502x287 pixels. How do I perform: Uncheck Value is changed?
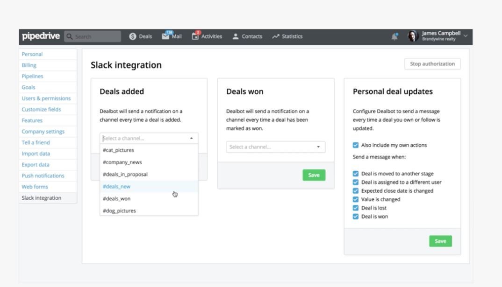tap(355, 199)
